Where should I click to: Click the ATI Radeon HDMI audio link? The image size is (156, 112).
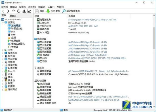pos(99,71)
